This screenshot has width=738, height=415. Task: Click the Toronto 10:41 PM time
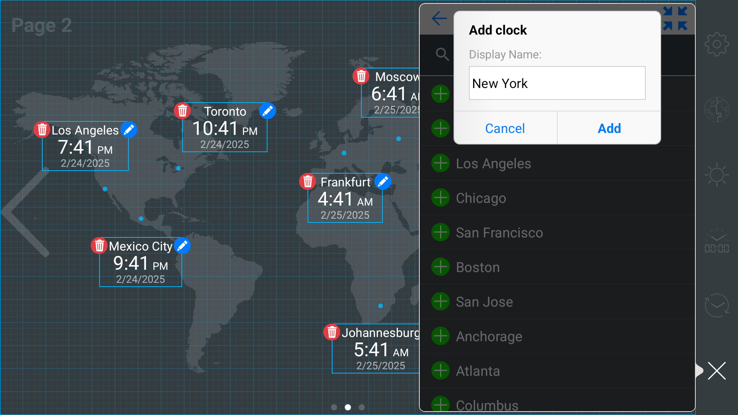point(224,129)
